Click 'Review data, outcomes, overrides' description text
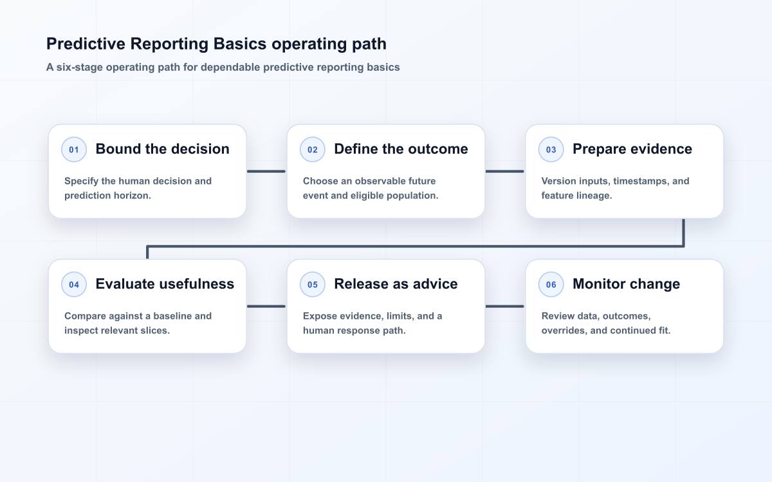772x482 pixels. pyautogui.click(x=606, y=323)
